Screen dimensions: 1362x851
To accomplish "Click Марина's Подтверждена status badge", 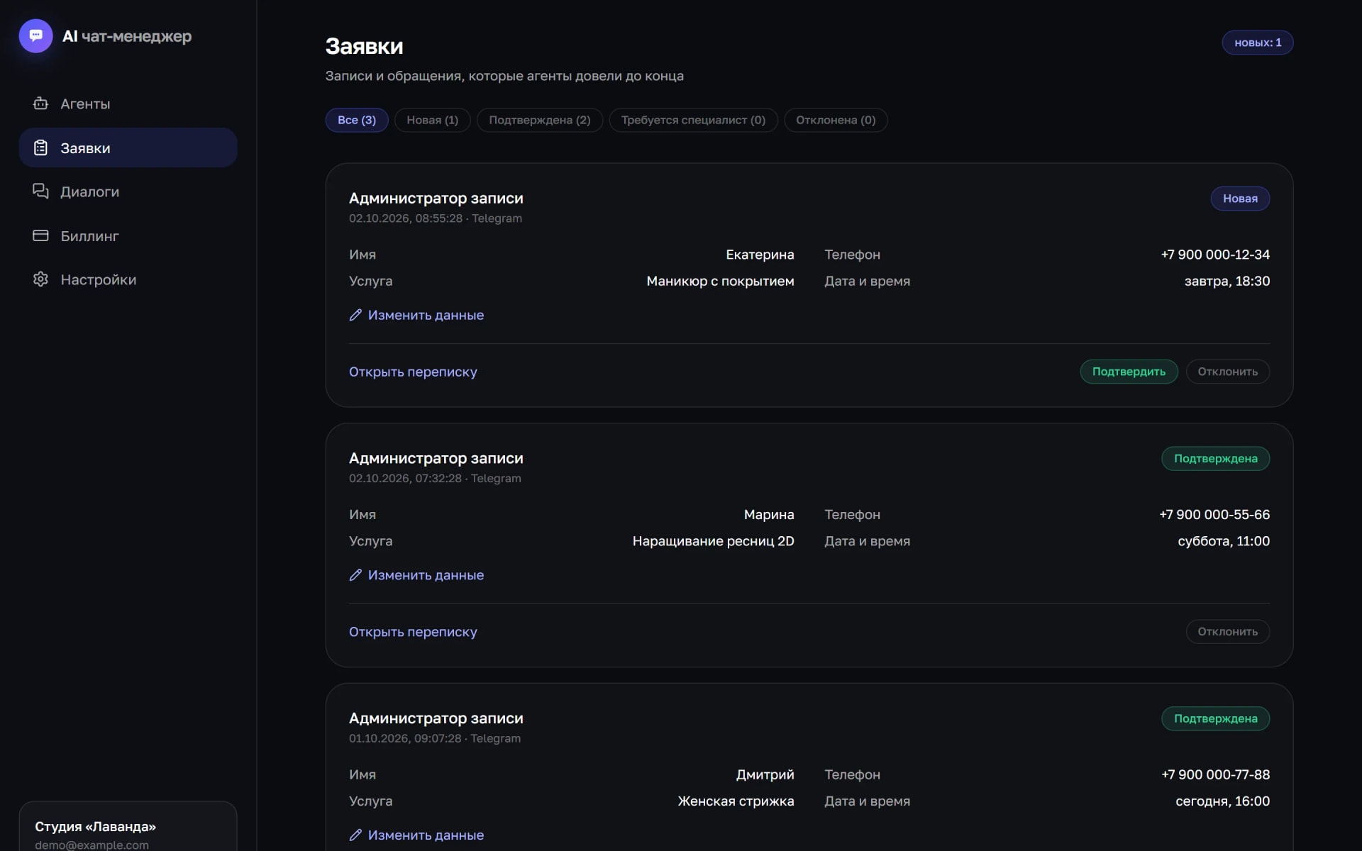I will tap(1215, 459).
